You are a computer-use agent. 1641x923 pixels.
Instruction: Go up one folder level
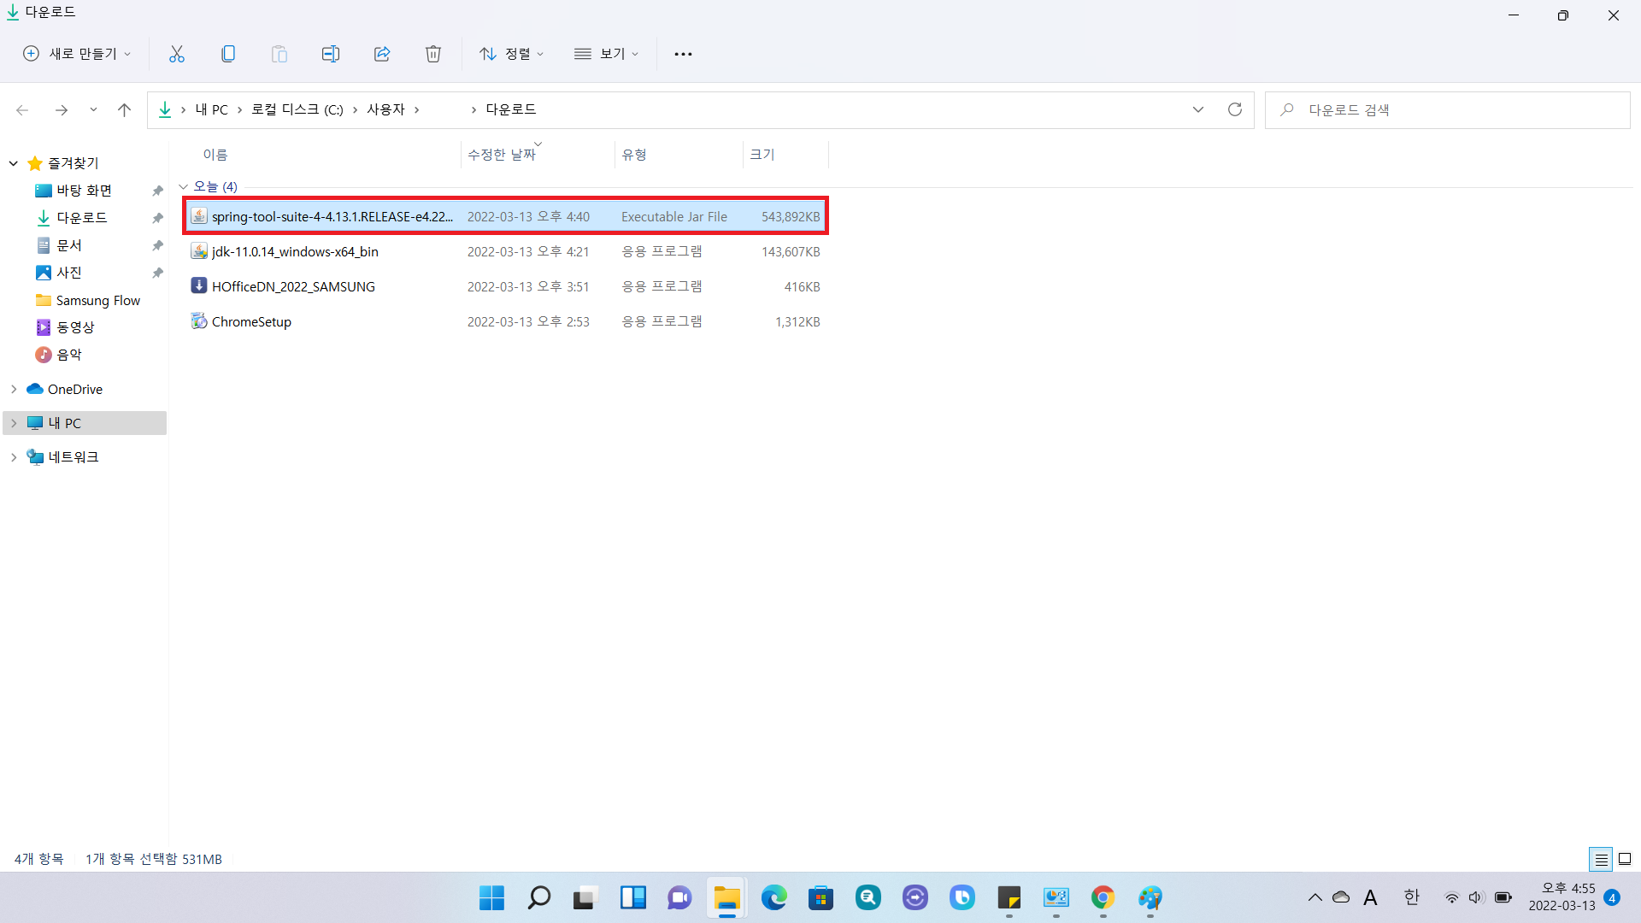124,109
